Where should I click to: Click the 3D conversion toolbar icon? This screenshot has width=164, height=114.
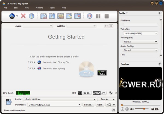61,16
